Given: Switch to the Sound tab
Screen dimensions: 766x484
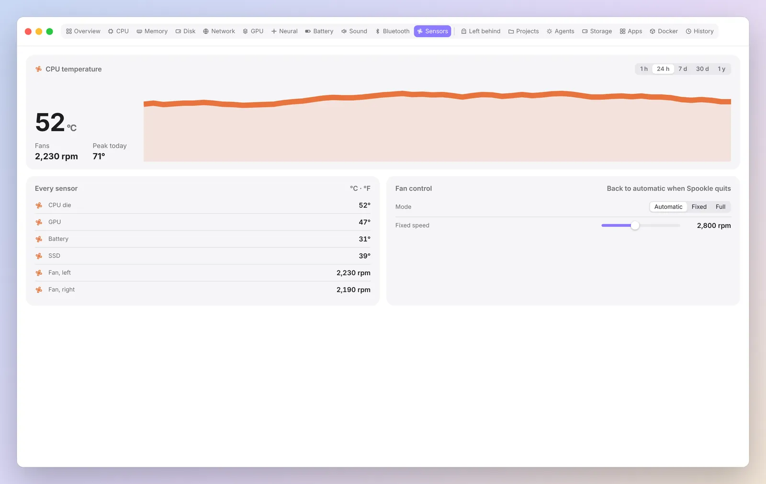Looking at the screenshot, I should tap(354, 31).
